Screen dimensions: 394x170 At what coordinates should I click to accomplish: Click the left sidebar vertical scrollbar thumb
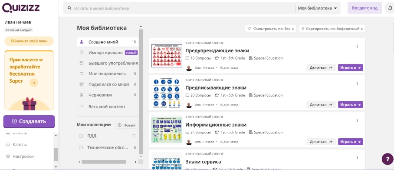56,155
